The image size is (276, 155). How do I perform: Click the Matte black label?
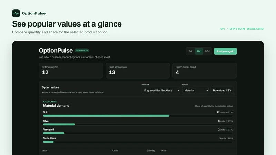tap(49, 138)
